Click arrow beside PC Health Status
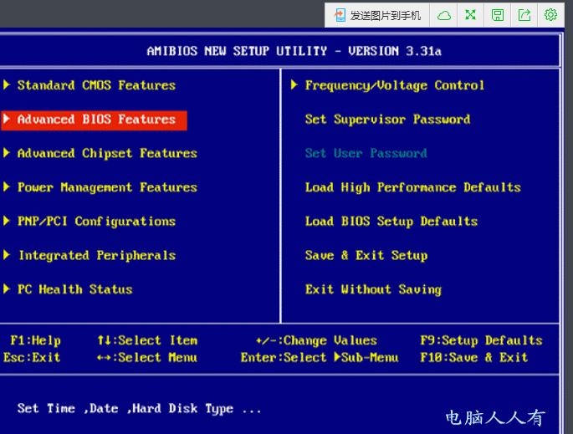The image size is (573, 434). click(7, 288)
